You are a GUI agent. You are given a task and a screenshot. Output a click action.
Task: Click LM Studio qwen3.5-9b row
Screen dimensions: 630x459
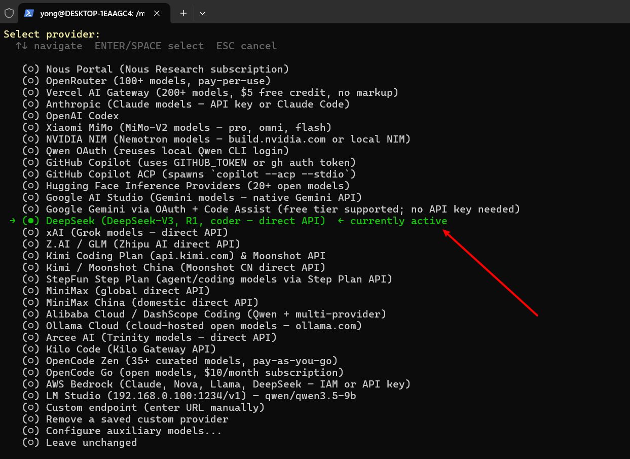point(189,396)
